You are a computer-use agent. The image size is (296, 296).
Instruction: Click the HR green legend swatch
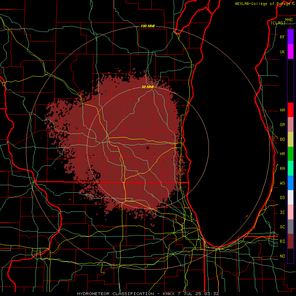pyautogui.click(x=290, y=154)
